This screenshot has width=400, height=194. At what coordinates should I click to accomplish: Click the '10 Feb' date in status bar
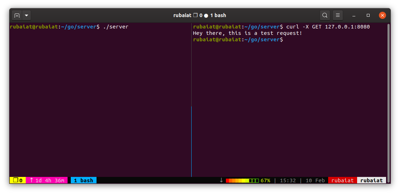[x=315, y=180]
